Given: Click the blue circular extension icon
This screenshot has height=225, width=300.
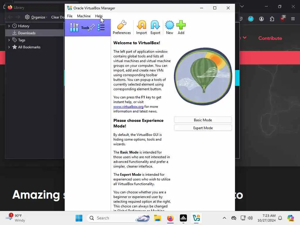Looking at the screenshot, I should click(x=251, y=18).
